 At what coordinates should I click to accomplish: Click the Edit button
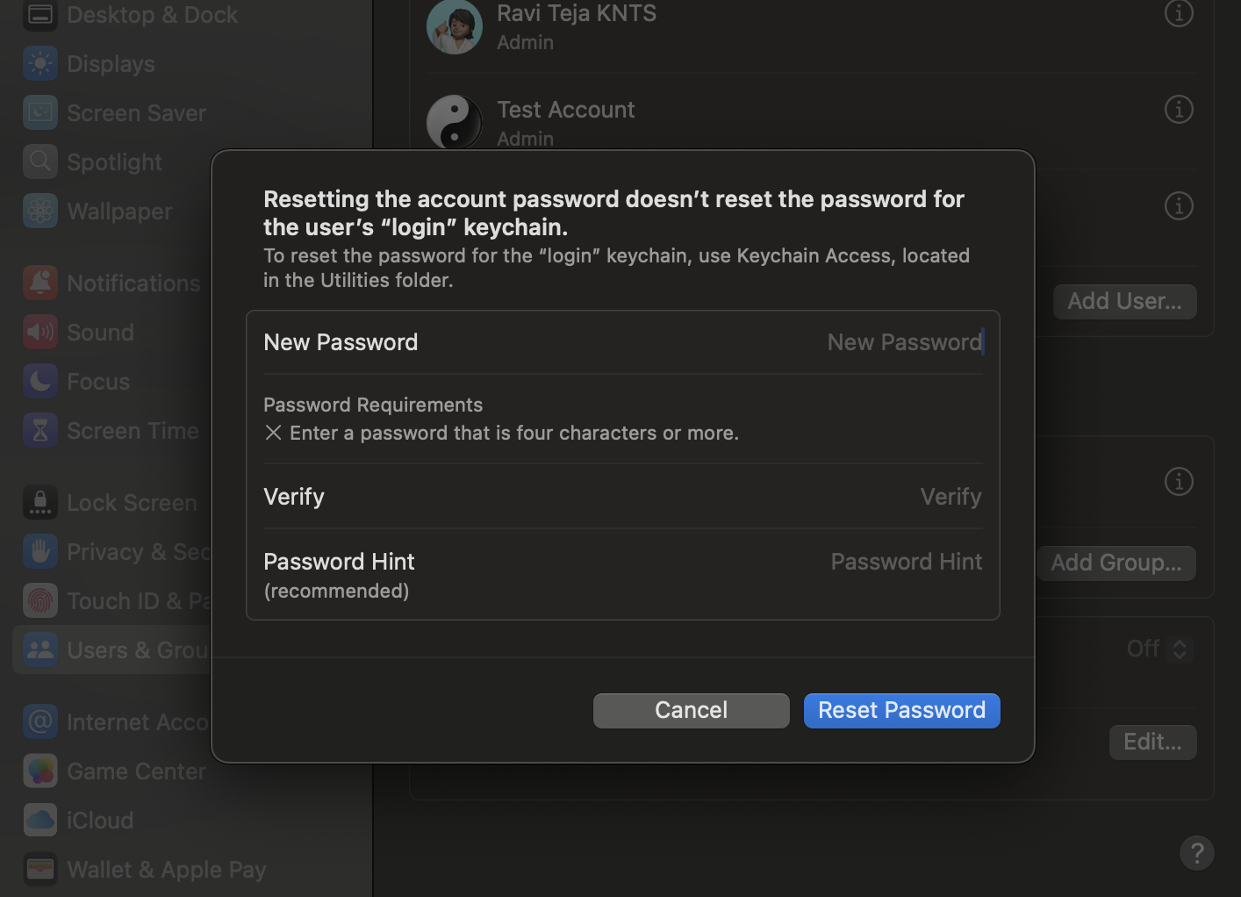[1152, 742]
